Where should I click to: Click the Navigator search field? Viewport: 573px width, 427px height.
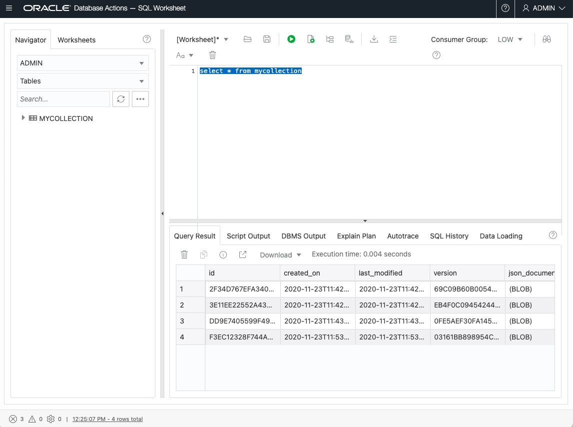tap(63, 99)
